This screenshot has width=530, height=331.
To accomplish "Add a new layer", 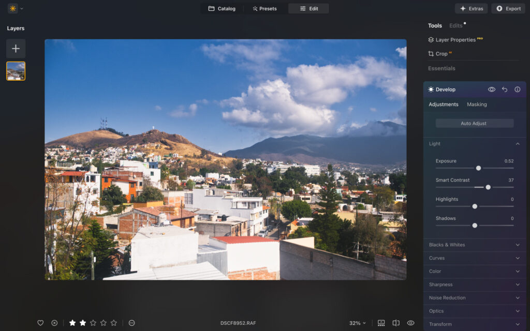I will pos(16,48).
